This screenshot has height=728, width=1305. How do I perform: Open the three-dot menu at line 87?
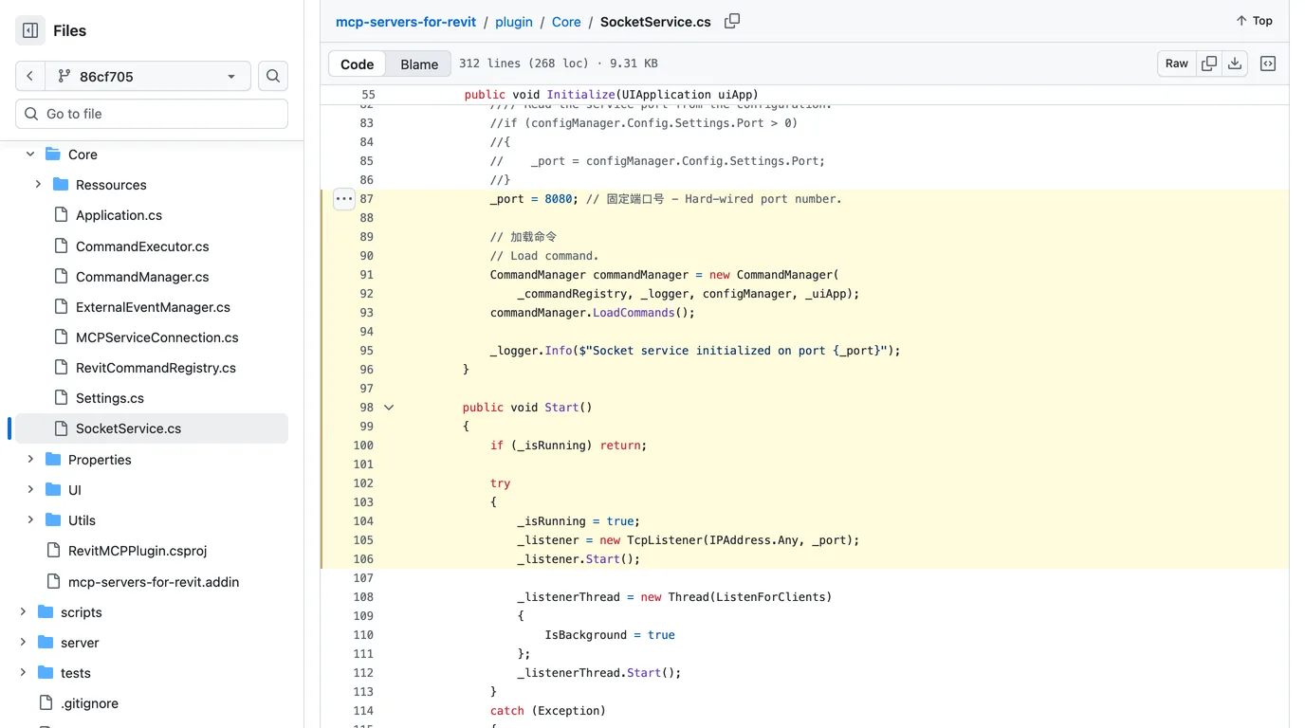pos(344,199)
